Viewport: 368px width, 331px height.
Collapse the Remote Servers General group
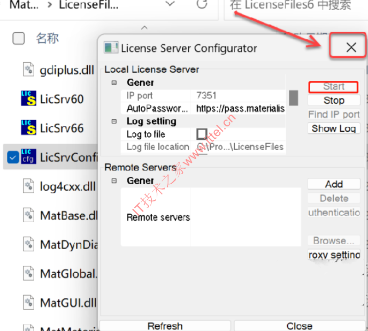point(114,181)
